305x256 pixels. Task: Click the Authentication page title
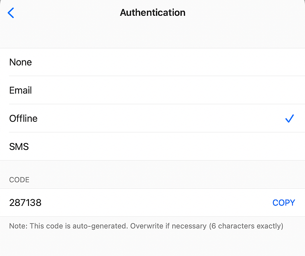[152, 13]
